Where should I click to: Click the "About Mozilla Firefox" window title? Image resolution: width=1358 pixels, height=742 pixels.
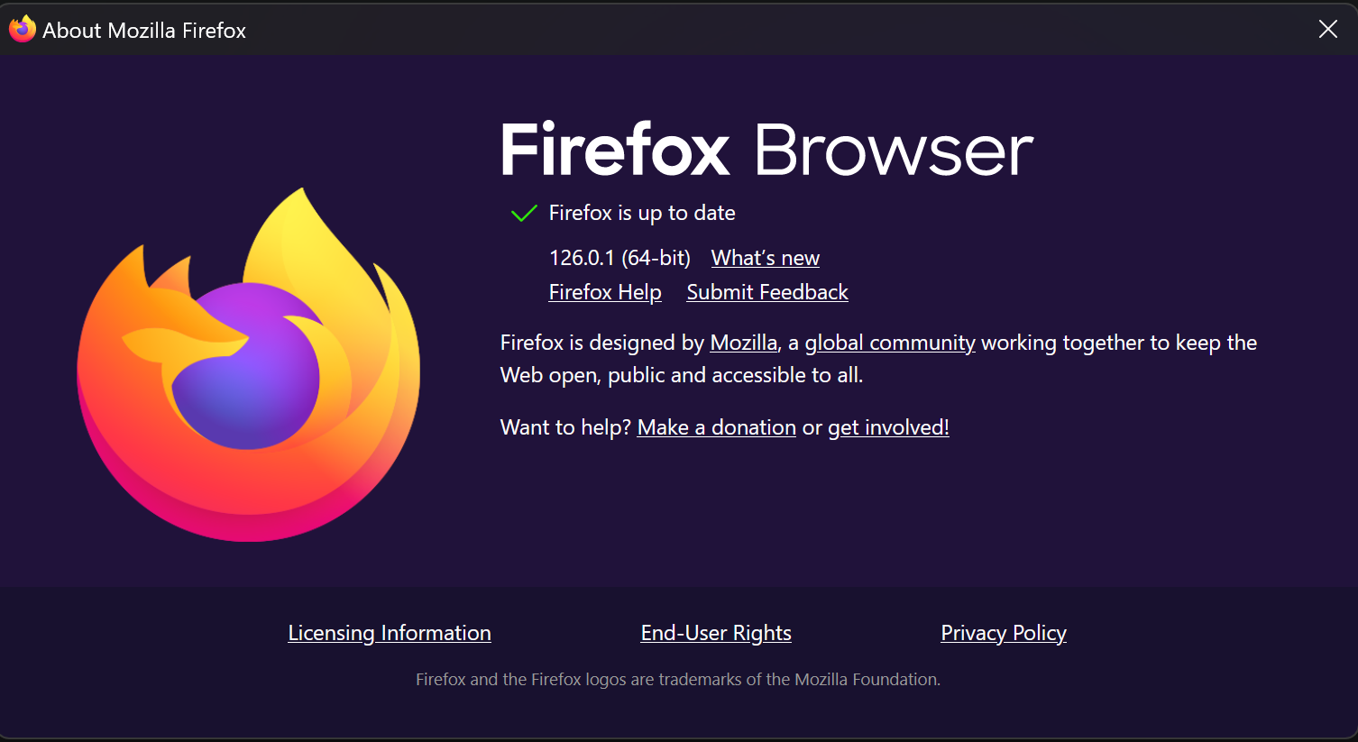pos(144,30)
